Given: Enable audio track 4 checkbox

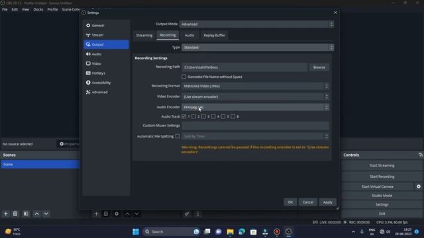Looking at the screenshot, I should (213, 116).
